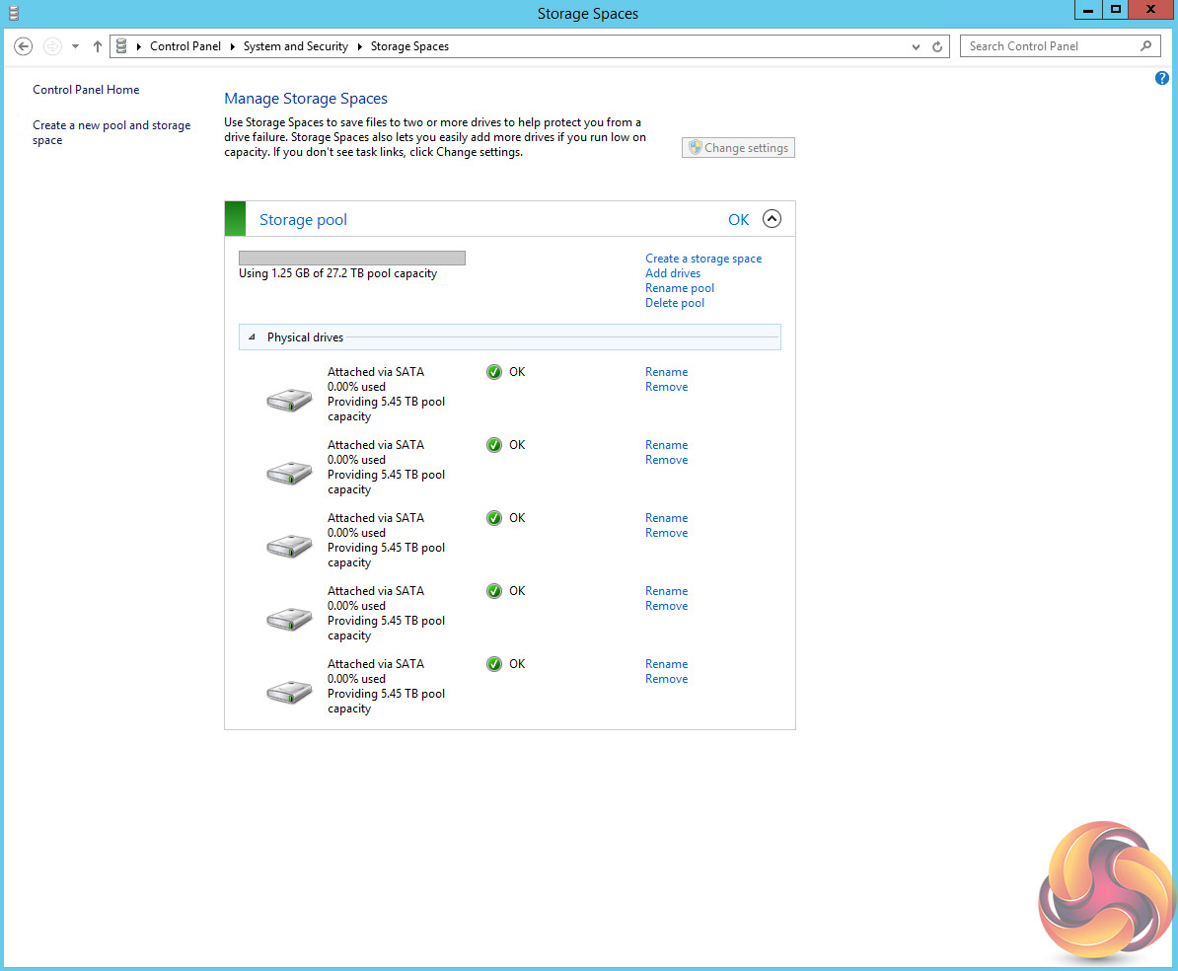Viewport: 1178px width, 971px height.
Task: Click the second SATA drive icon
Action: [289, 472]
